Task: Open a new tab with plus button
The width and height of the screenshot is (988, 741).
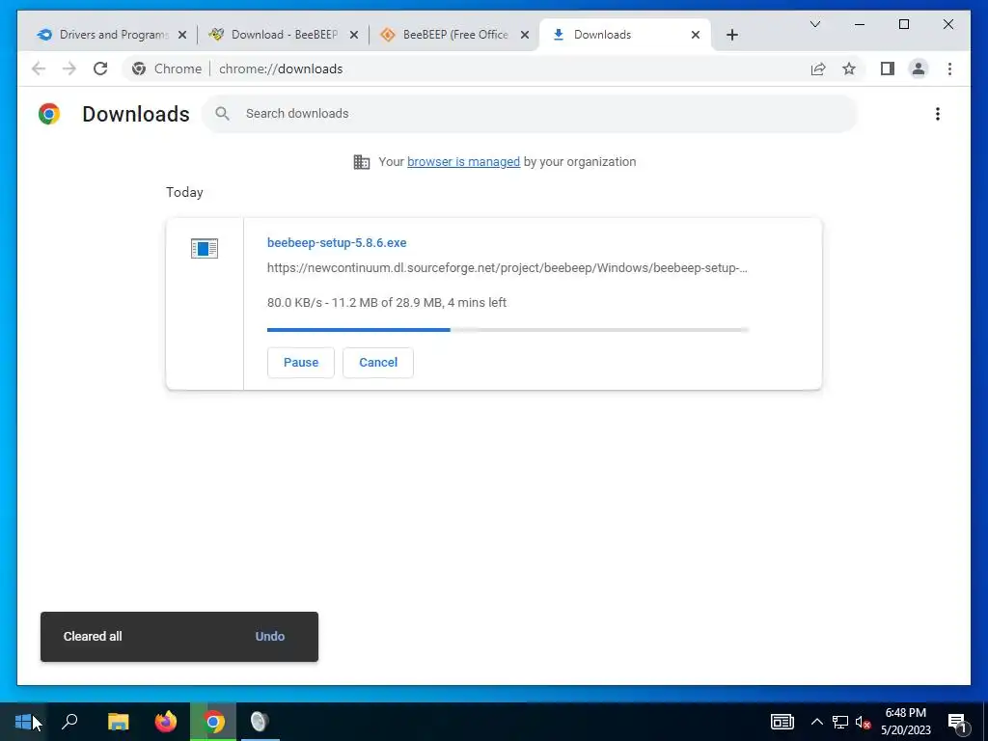Action: tap(731, 35)
